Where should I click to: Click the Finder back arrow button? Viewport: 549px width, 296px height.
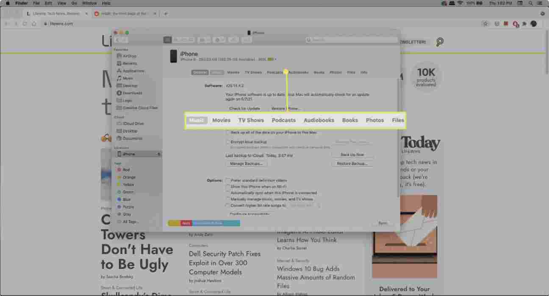(117, 40)
